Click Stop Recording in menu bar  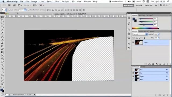116,1
